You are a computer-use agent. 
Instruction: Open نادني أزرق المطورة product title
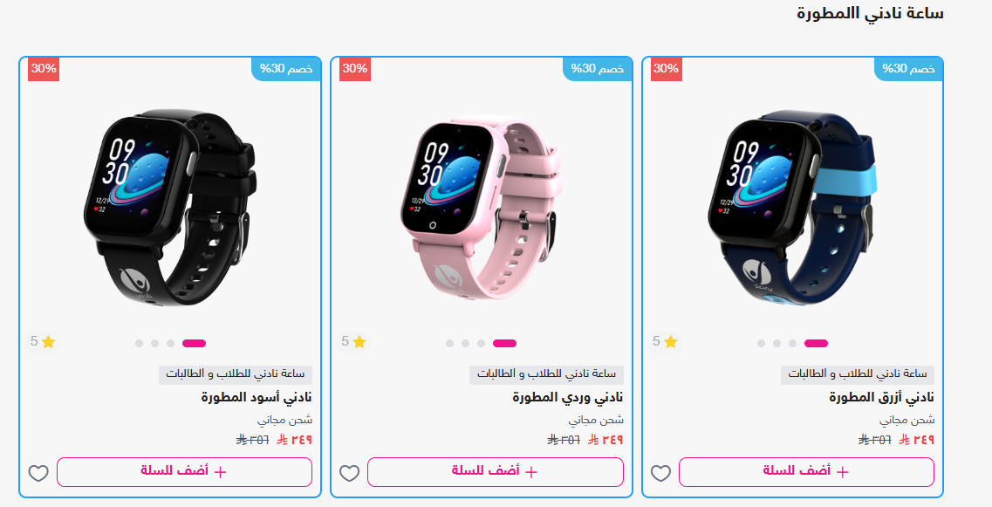pyautogui.click(x=881, y=398)
